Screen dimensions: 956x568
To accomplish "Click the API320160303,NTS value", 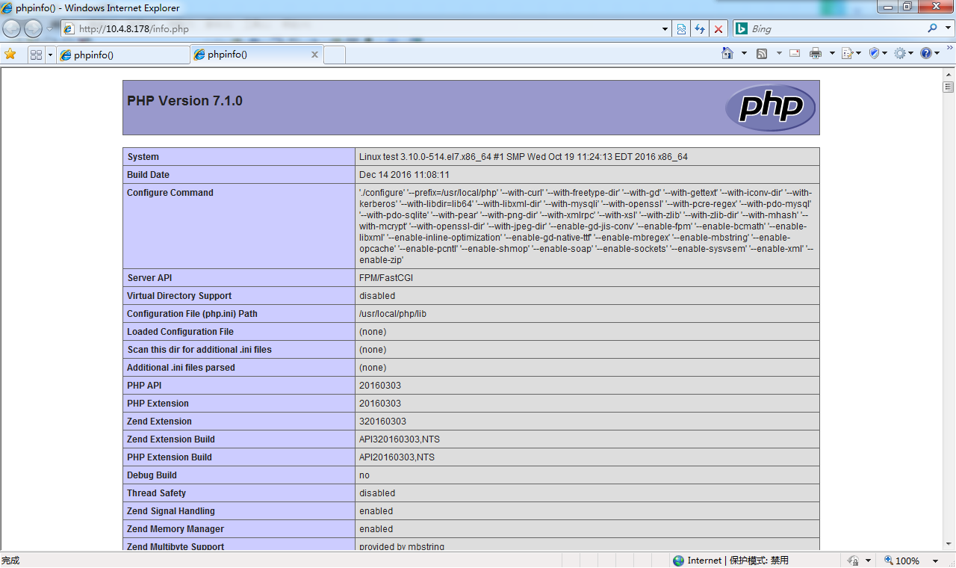I will click(400, 439).
